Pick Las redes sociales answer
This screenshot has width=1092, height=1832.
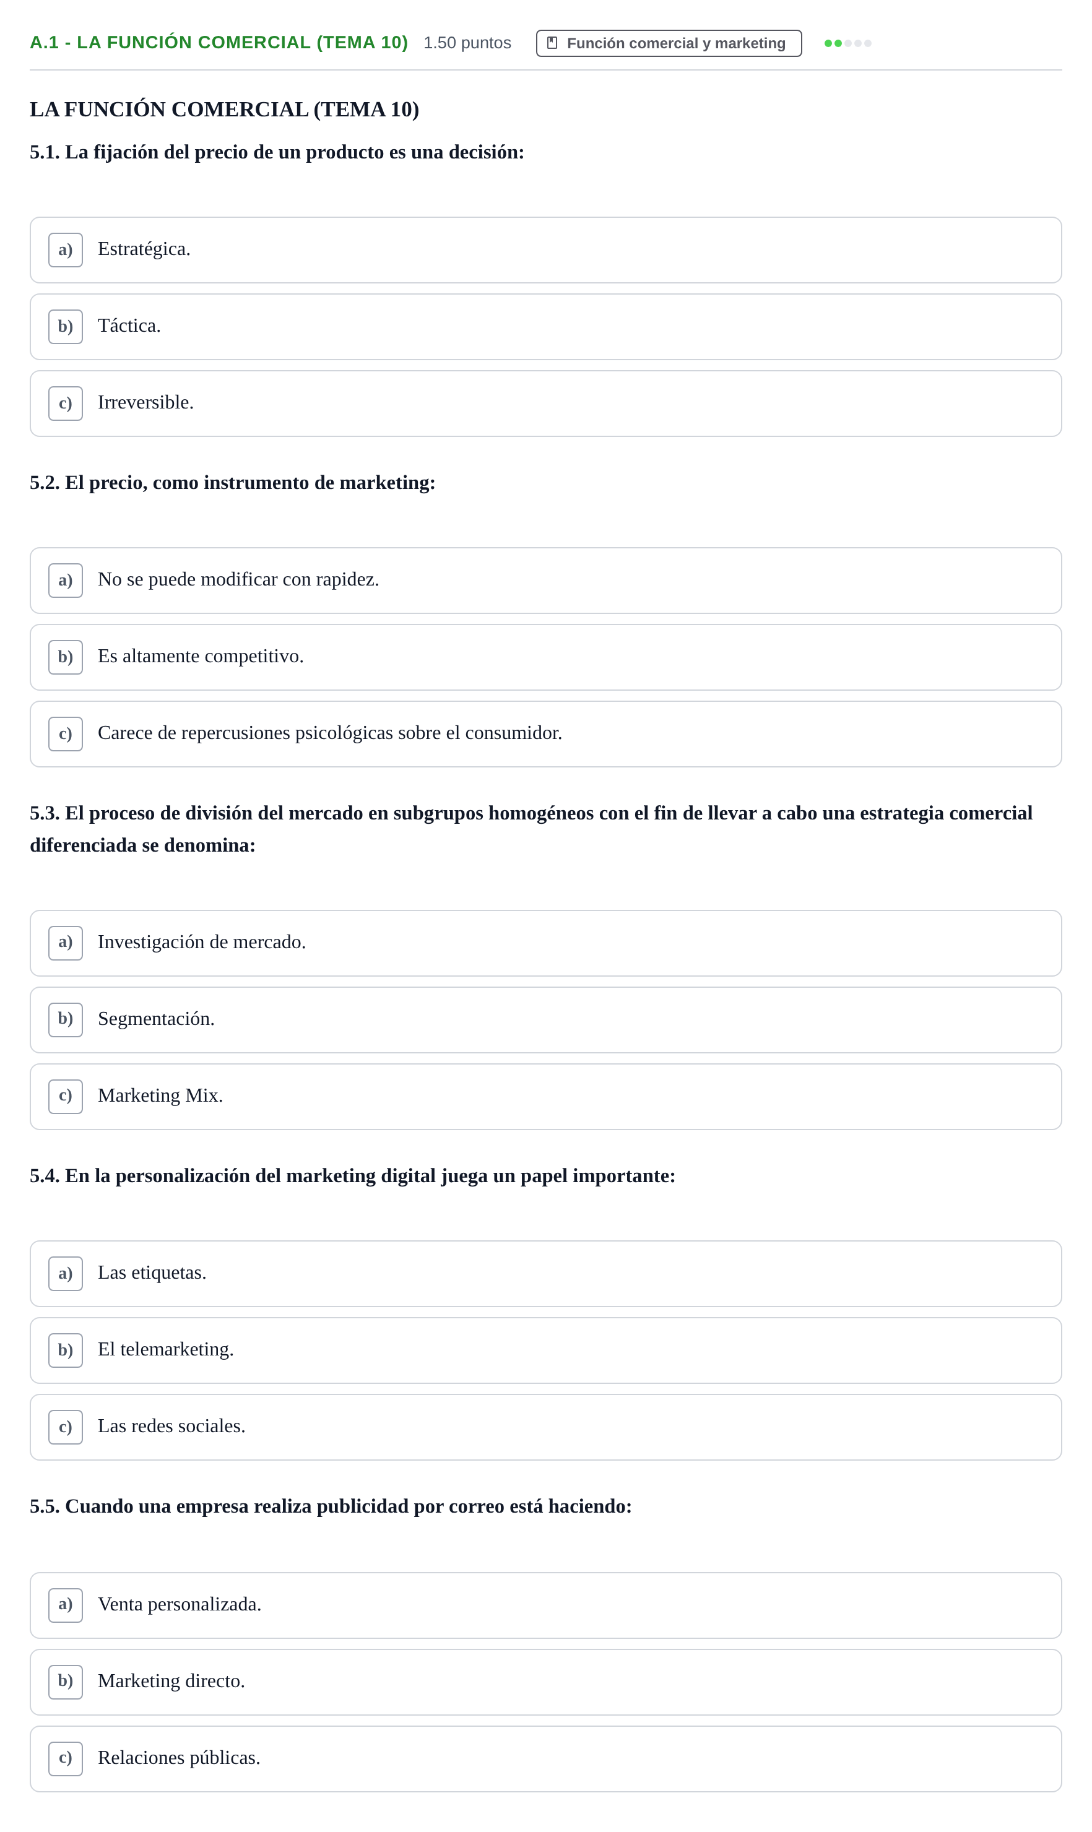(x=546, y=1427)
